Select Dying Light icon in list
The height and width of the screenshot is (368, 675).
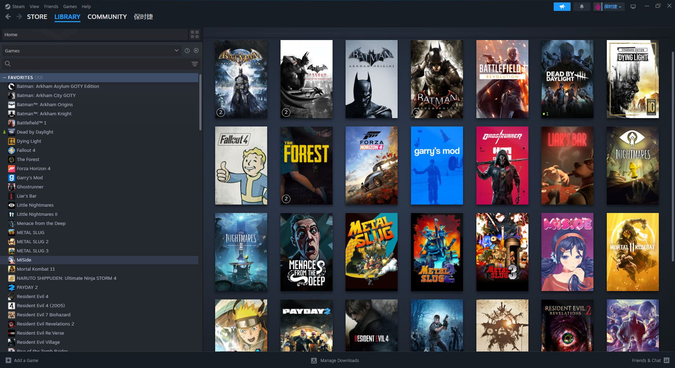[x=12, y=141]
